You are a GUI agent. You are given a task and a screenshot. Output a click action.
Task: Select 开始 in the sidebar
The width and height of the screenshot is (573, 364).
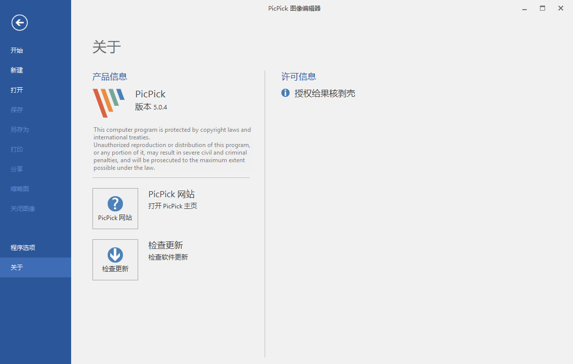(17, 50)
